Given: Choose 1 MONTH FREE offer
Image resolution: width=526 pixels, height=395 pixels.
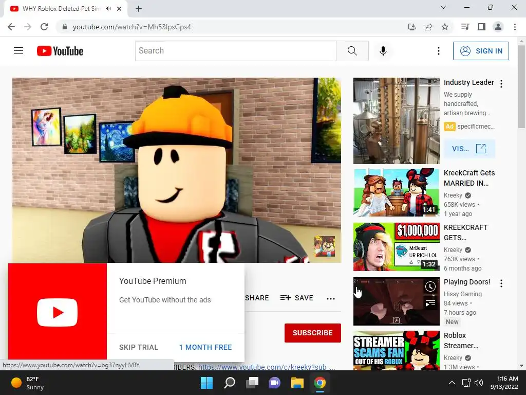Looking at the screenshot, I should [x=205, y=347].
